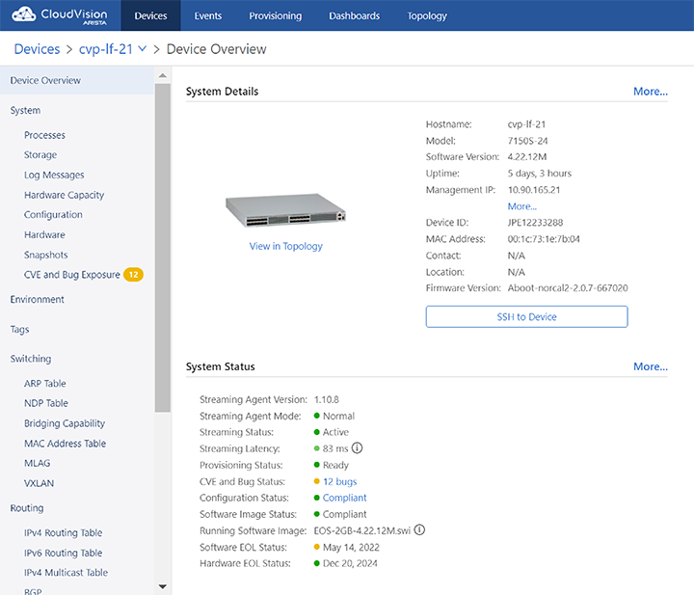This screenshot has width=694, height=595.
Task: Click Streaming Agent Version 1.10.8
Action: point(327,399)
